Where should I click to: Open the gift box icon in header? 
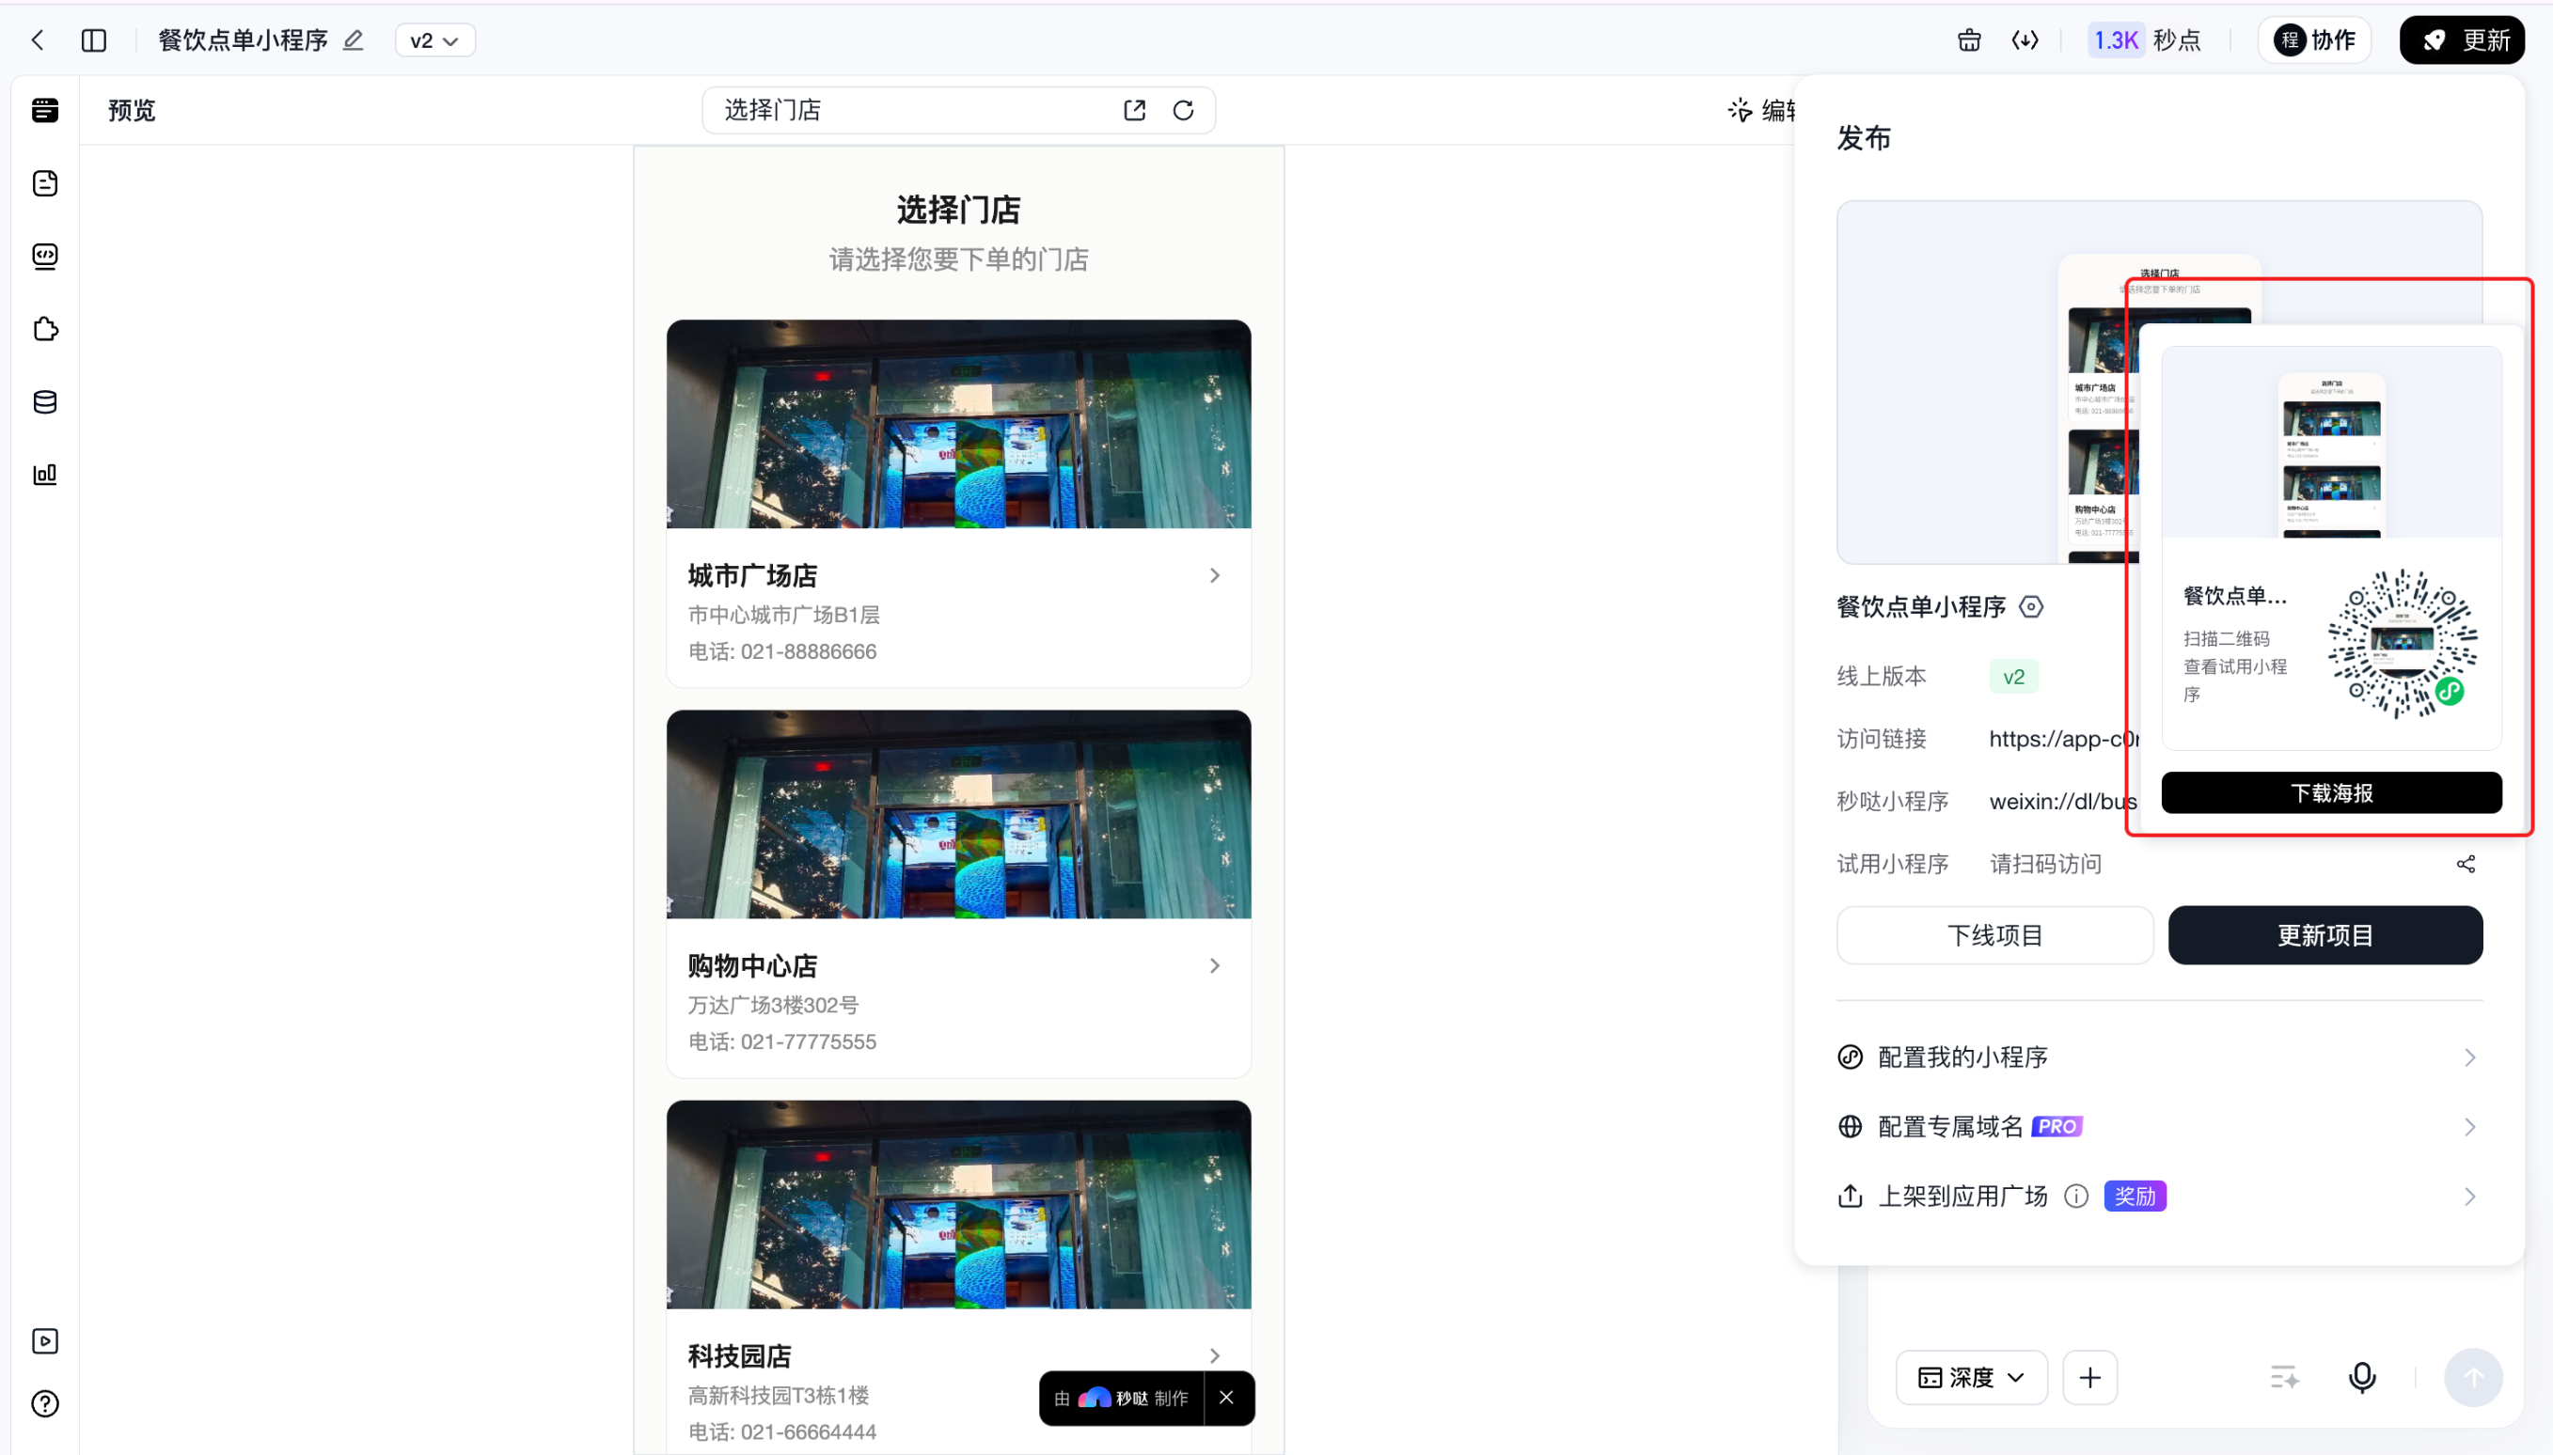[x=1969, y=40]
